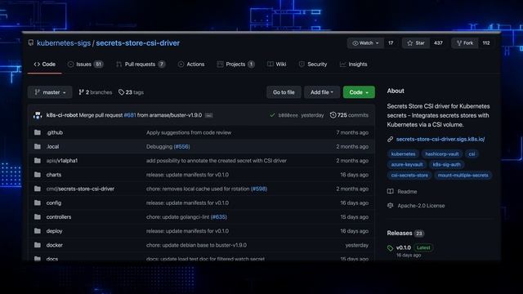This screenshot has height=294, width=523.
Task: Open the kubernetes-sigs organization link
Action: pos(64,43)
